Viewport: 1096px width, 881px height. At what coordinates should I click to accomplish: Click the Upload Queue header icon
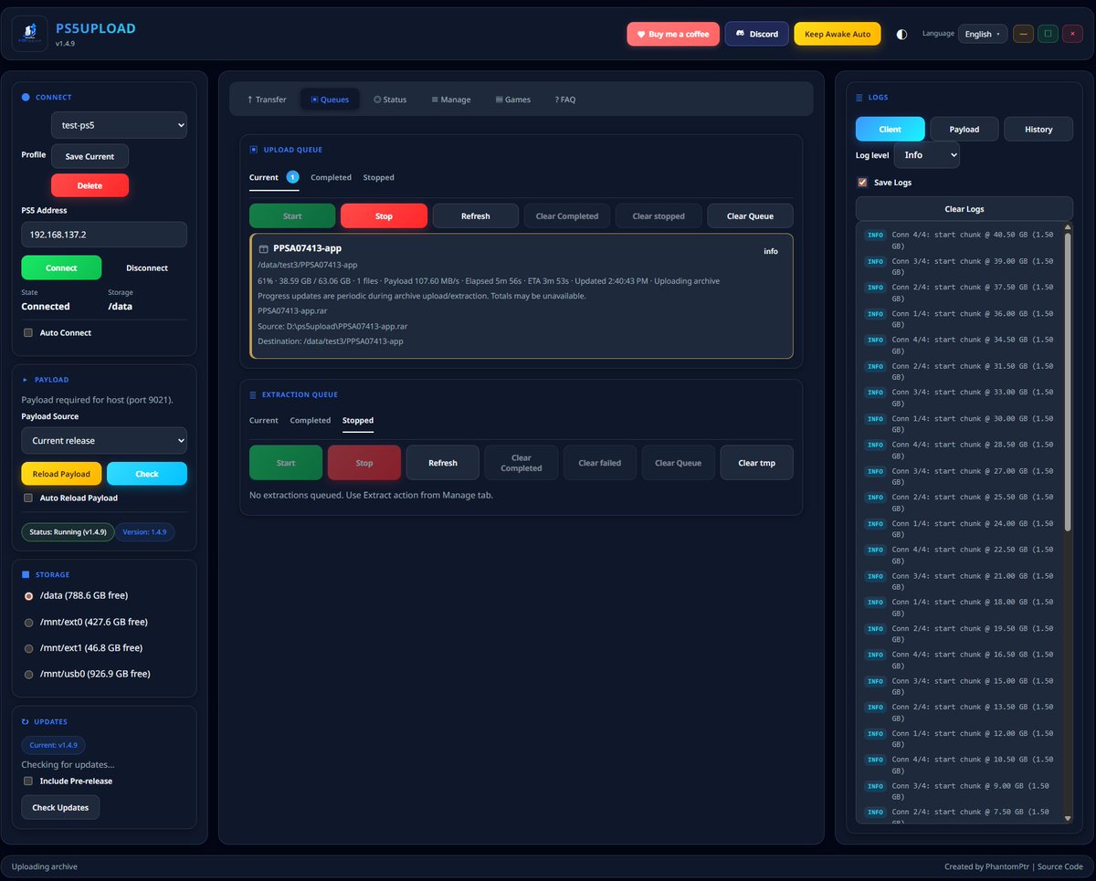(254, 149)
